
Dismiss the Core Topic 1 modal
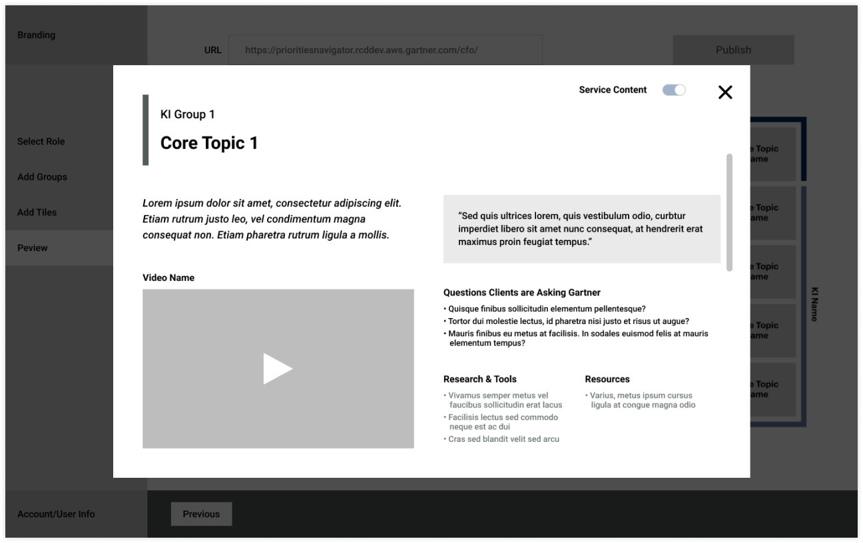725,92
